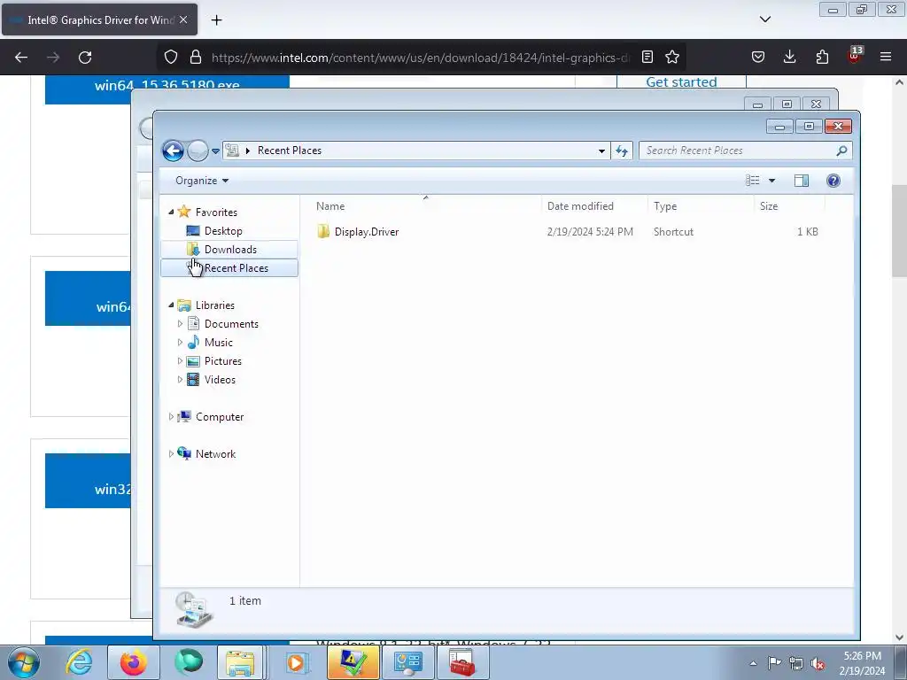Open Firefox downloads panel
The width and height of the screenshot is (907, 680).
tap(789, 57)
